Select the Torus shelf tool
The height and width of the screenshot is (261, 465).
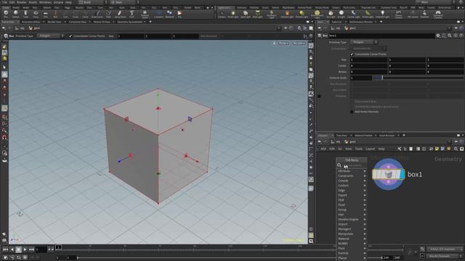36,14
